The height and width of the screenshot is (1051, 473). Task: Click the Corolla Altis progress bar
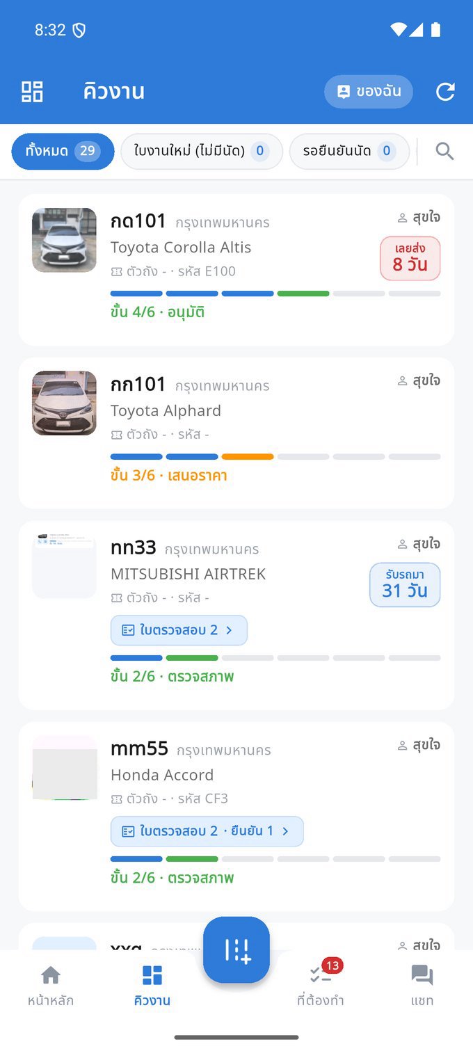(275, 294)
